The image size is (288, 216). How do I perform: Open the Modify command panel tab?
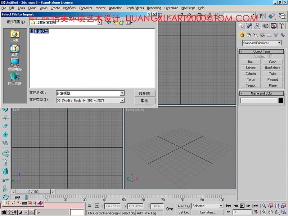249,26
